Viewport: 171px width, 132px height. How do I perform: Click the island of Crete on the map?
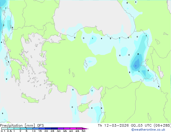(30, 98)
